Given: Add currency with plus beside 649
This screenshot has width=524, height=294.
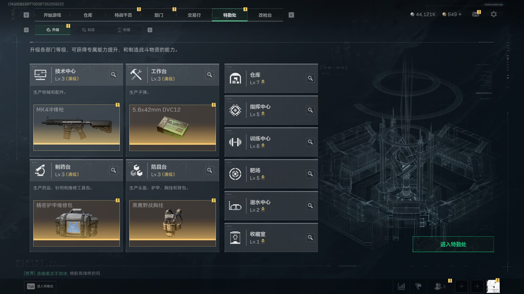Looking at the screenshot, I should [x=460, y=14].
